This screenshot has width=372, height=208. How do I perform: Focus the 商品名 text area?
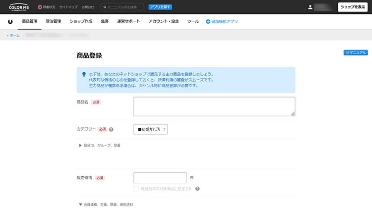(214, 106)
